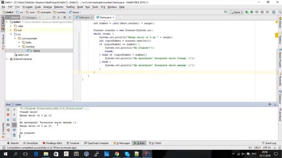The width and height of the screenshot is (282, 158).
Task: Open the Terminal tool window
Action: point(73,143)
